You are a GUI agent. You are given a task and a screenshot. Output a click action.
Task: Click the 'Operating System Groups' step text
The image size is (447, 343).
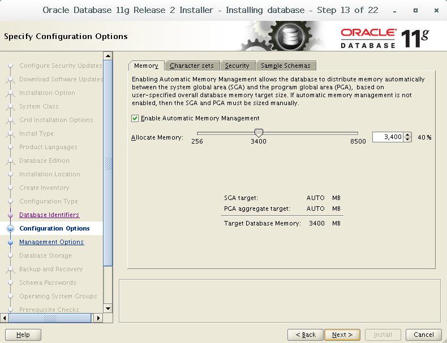click(58, 296)
